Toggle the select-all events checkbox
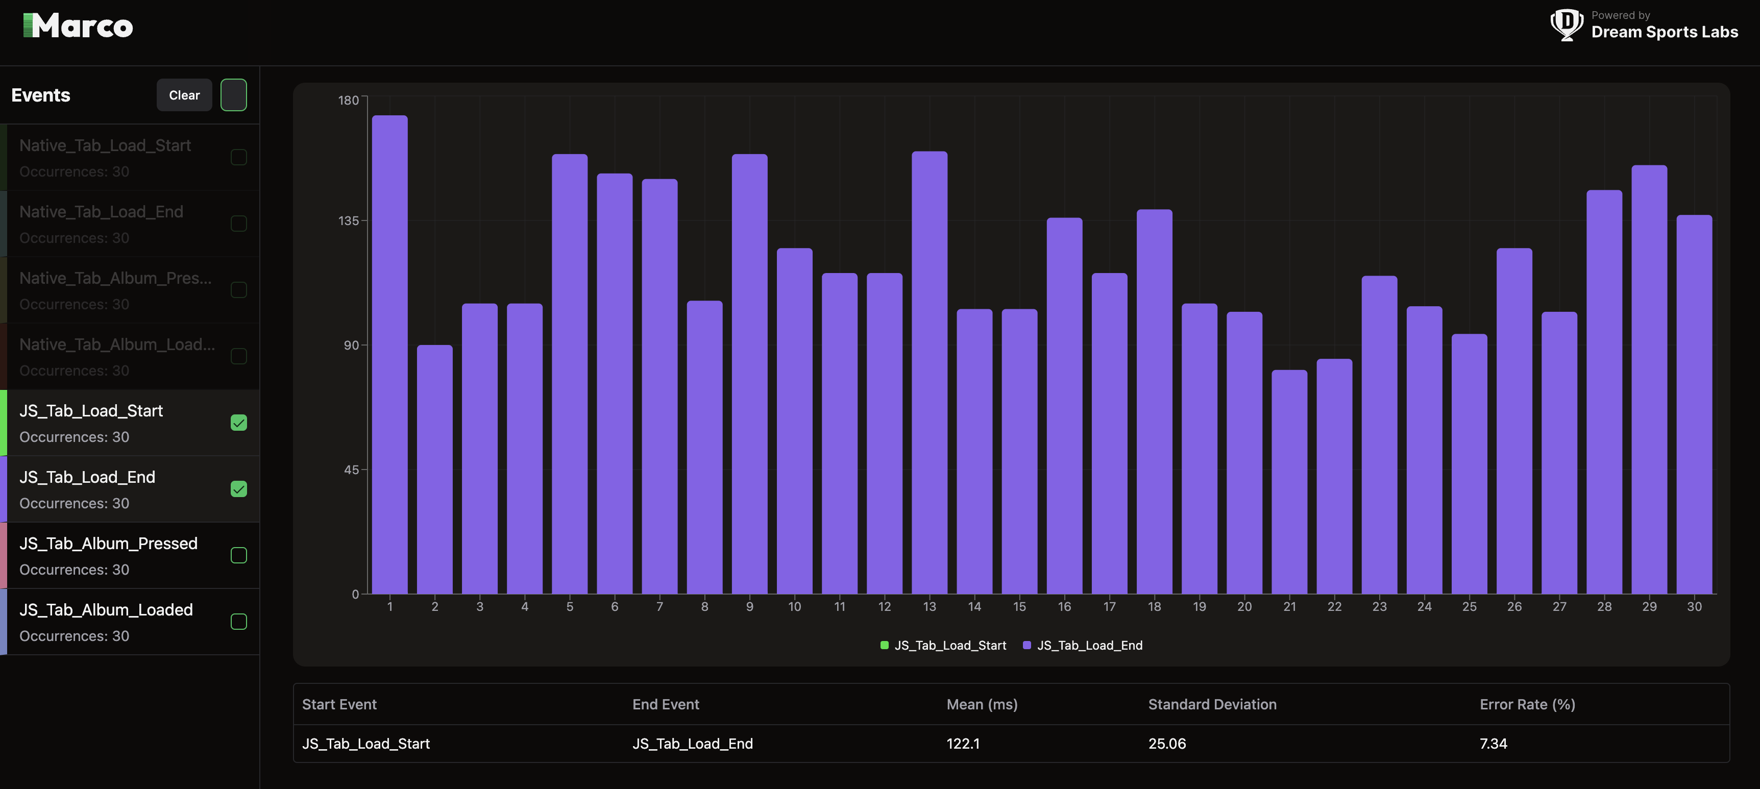The image size is (1760, 789). point(234,95)
